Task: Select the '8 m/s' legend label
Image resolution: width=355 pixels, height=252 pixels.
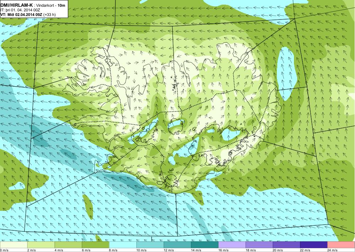Action: point(114,250)
